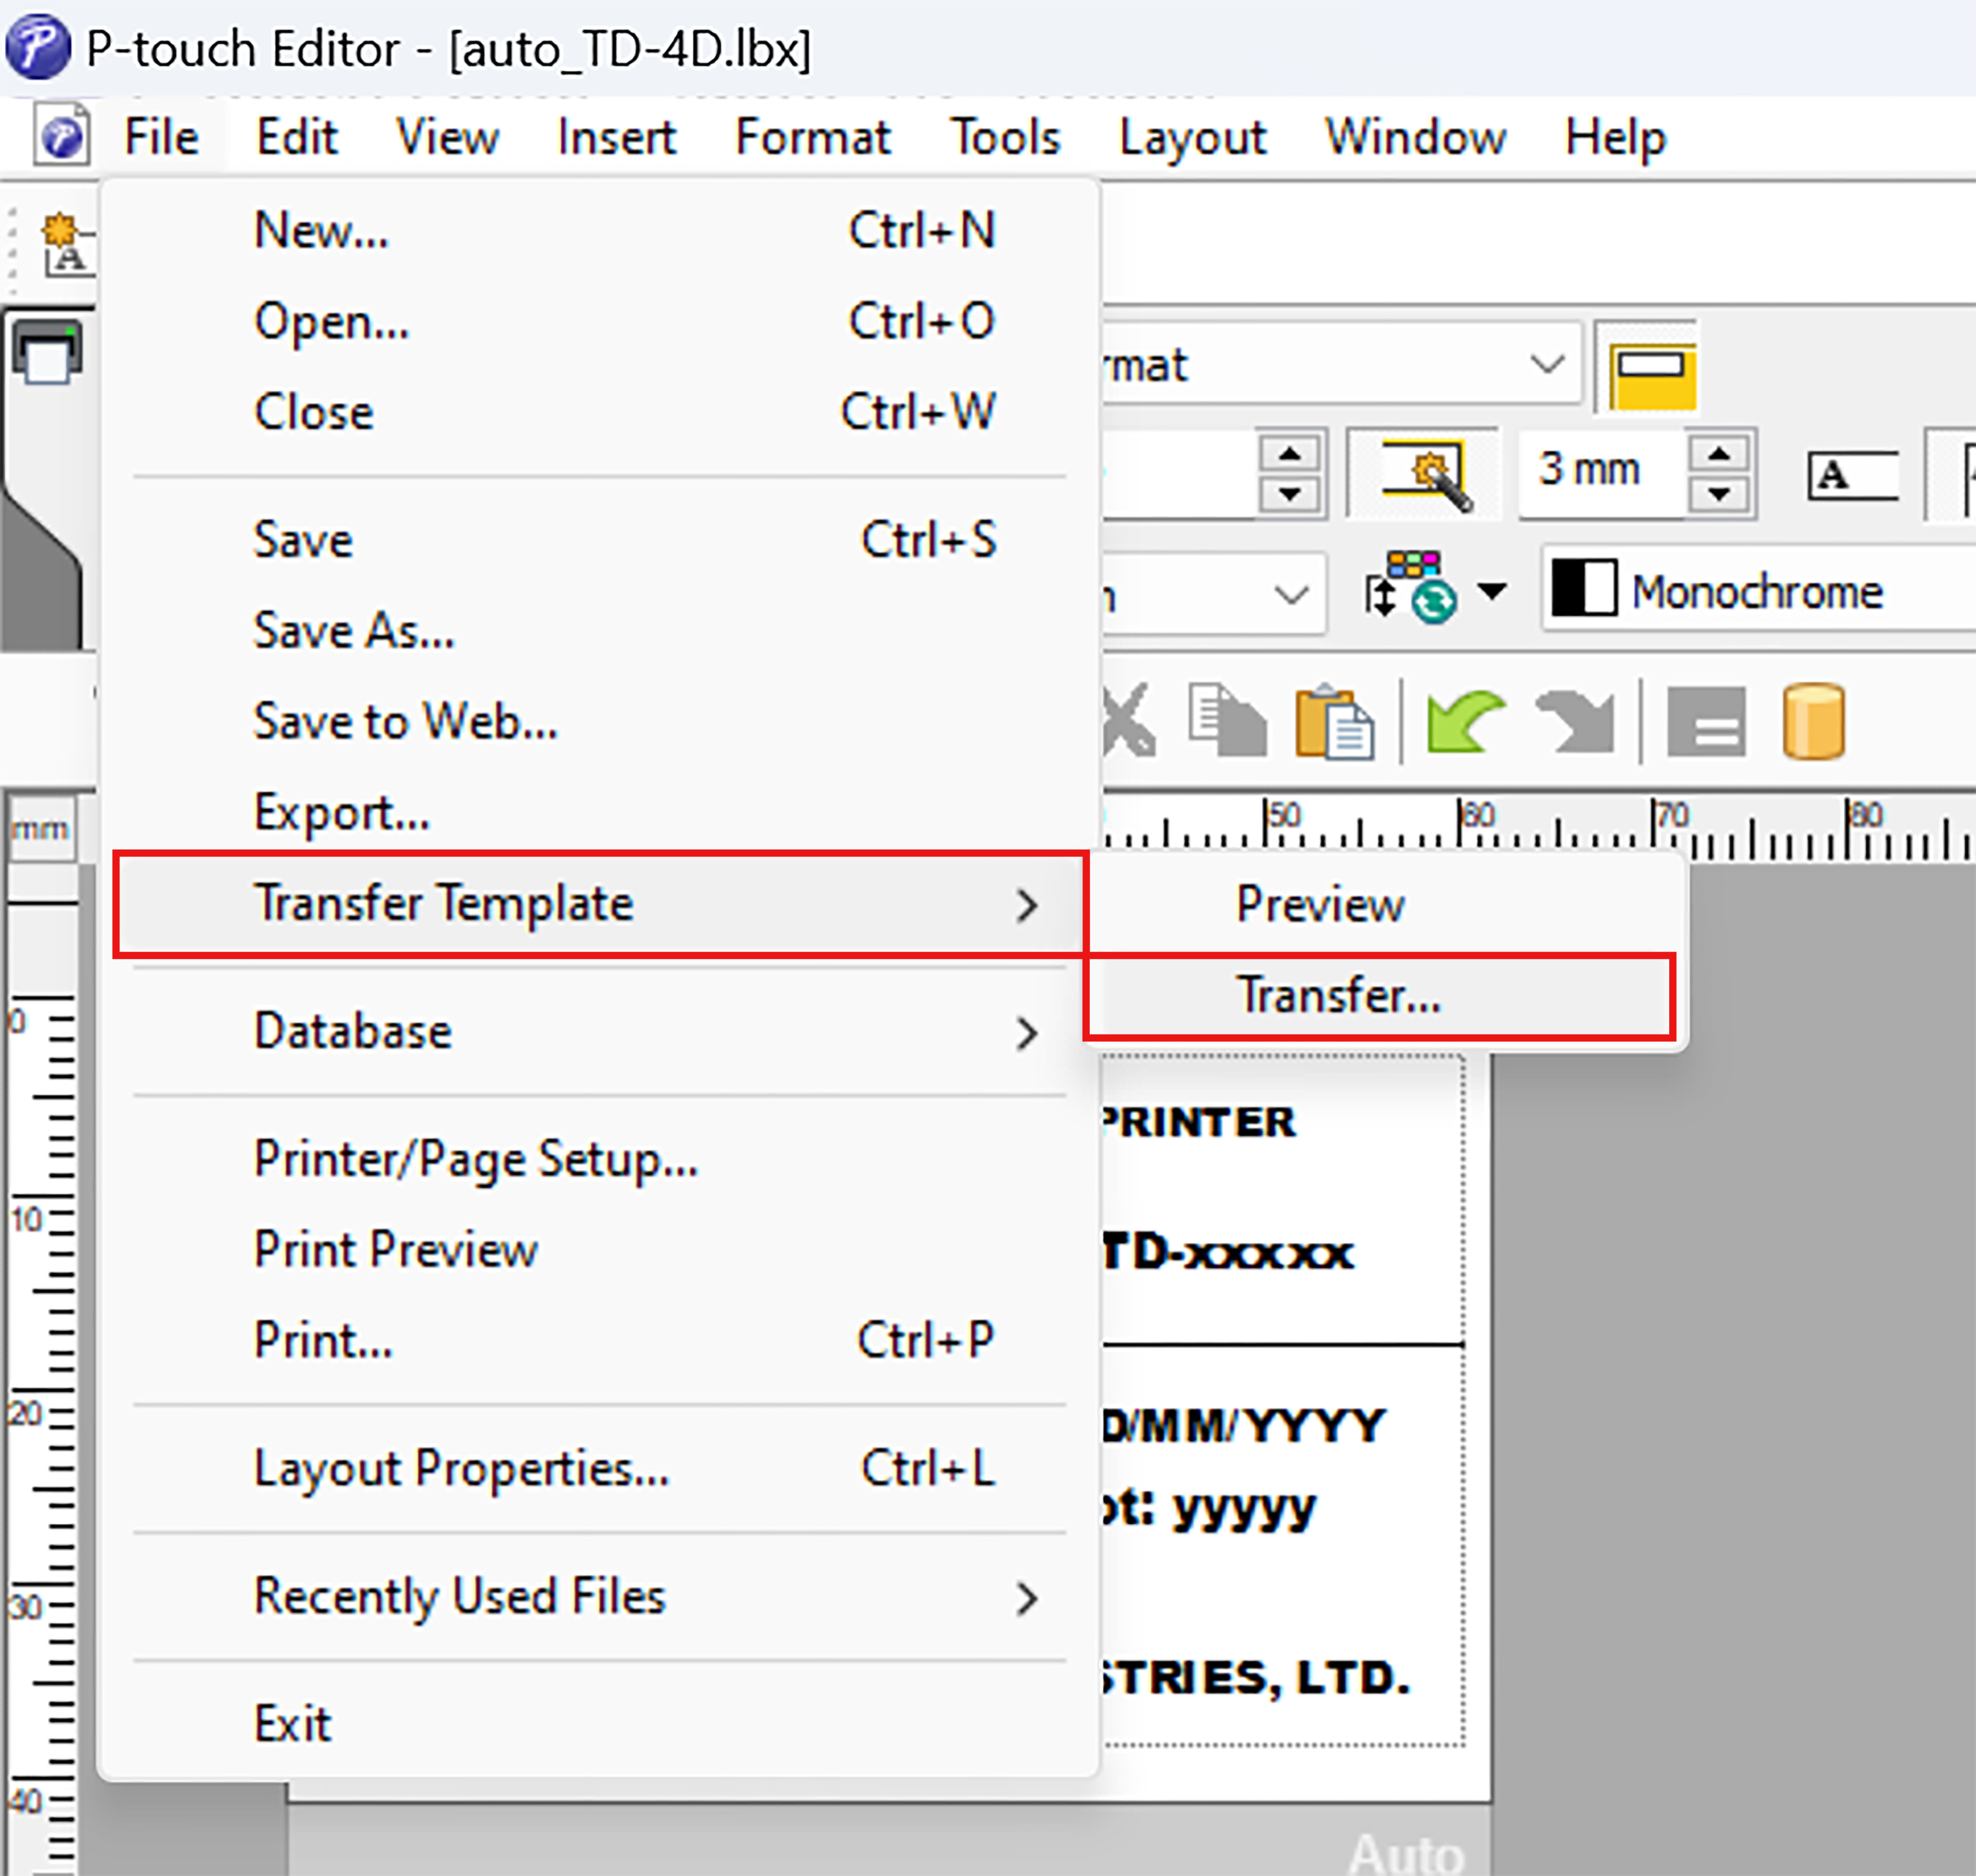The image size is (1976, 1876).
Task: Decrease the 3 mm margin value
Action: pyautogui.click(x=1718, y=494)
